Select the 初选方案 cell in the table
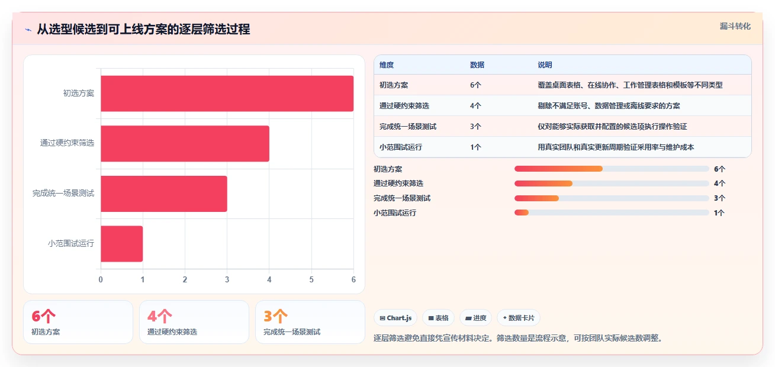775x367 pixels. pos(394,85)
